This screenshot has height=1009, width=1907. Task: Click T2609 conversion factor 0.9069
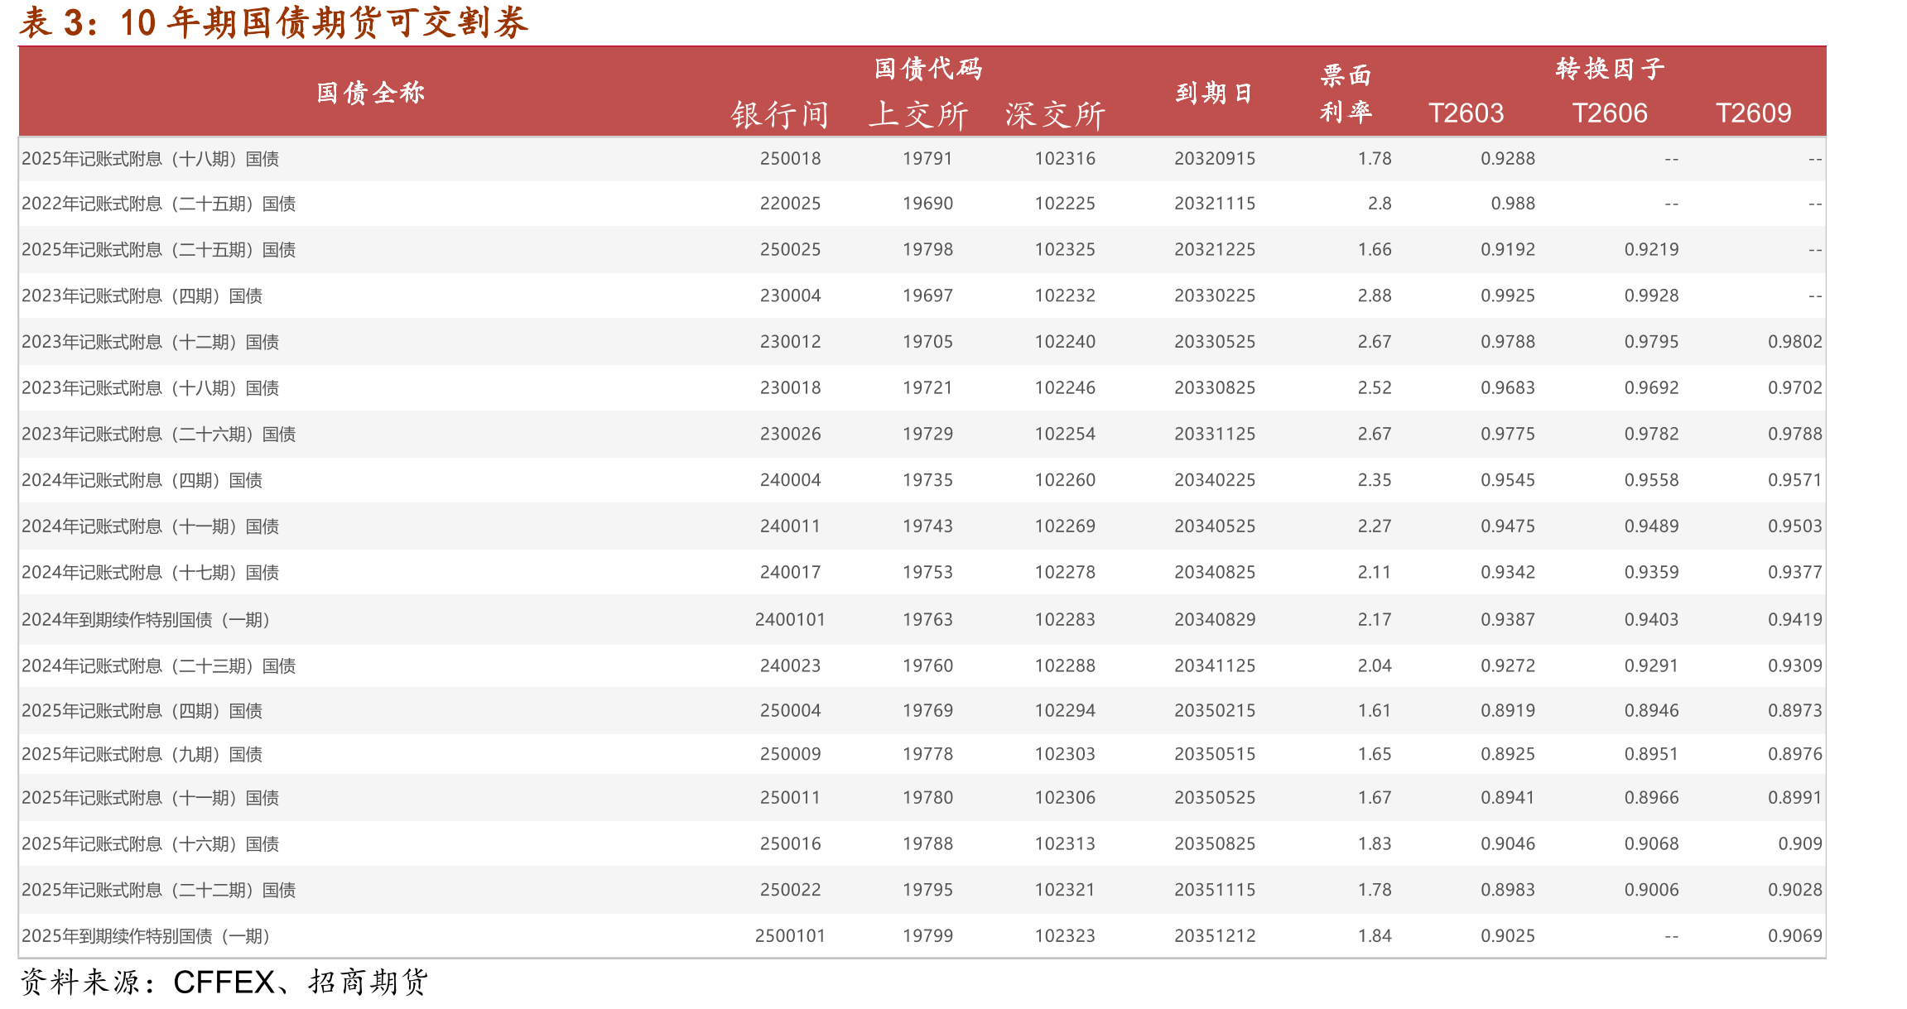1795,936
